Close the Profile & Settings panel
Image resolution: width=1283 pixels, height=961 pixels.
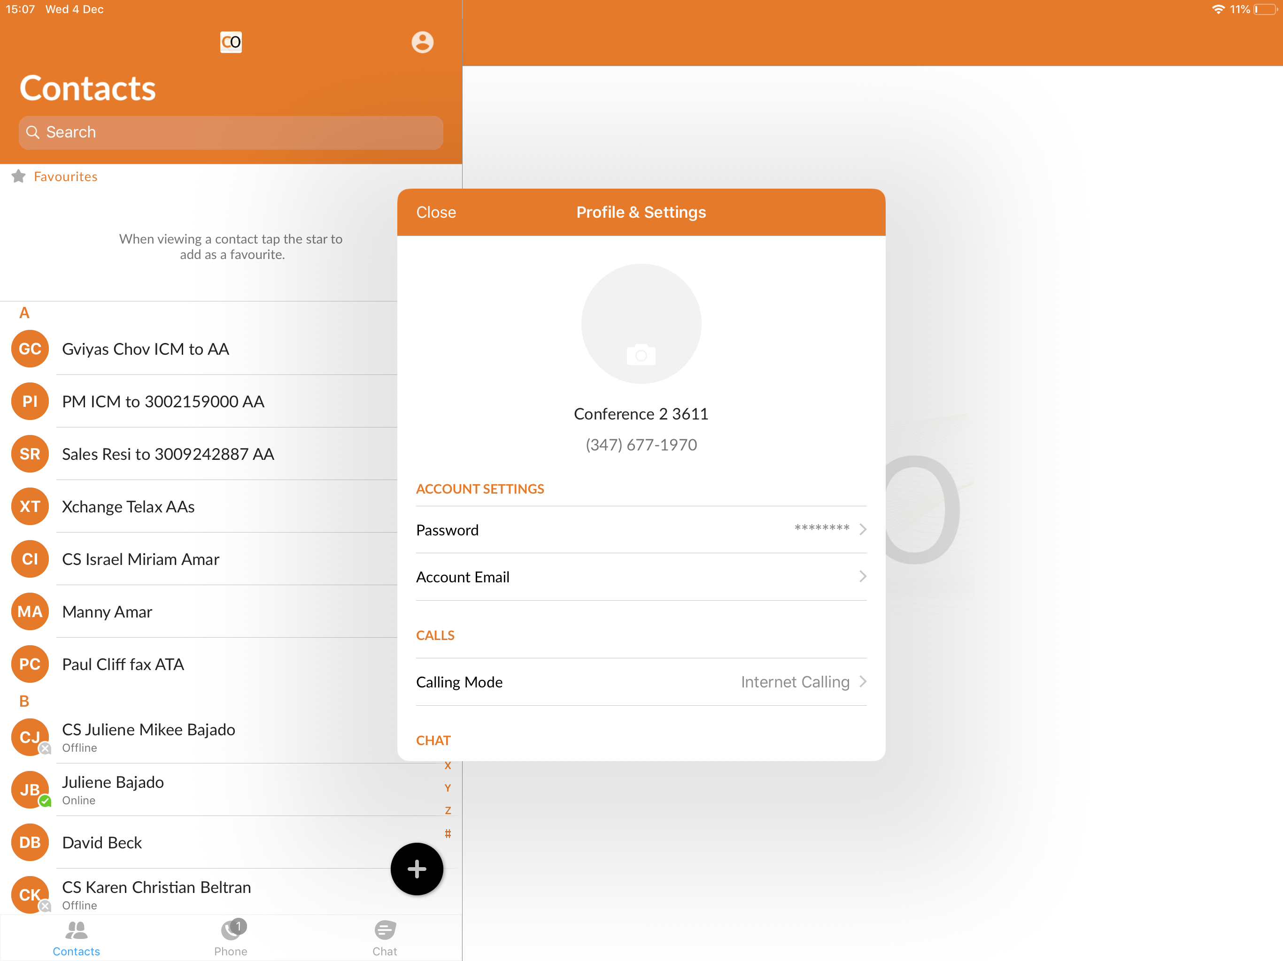(x=436, y=212)
